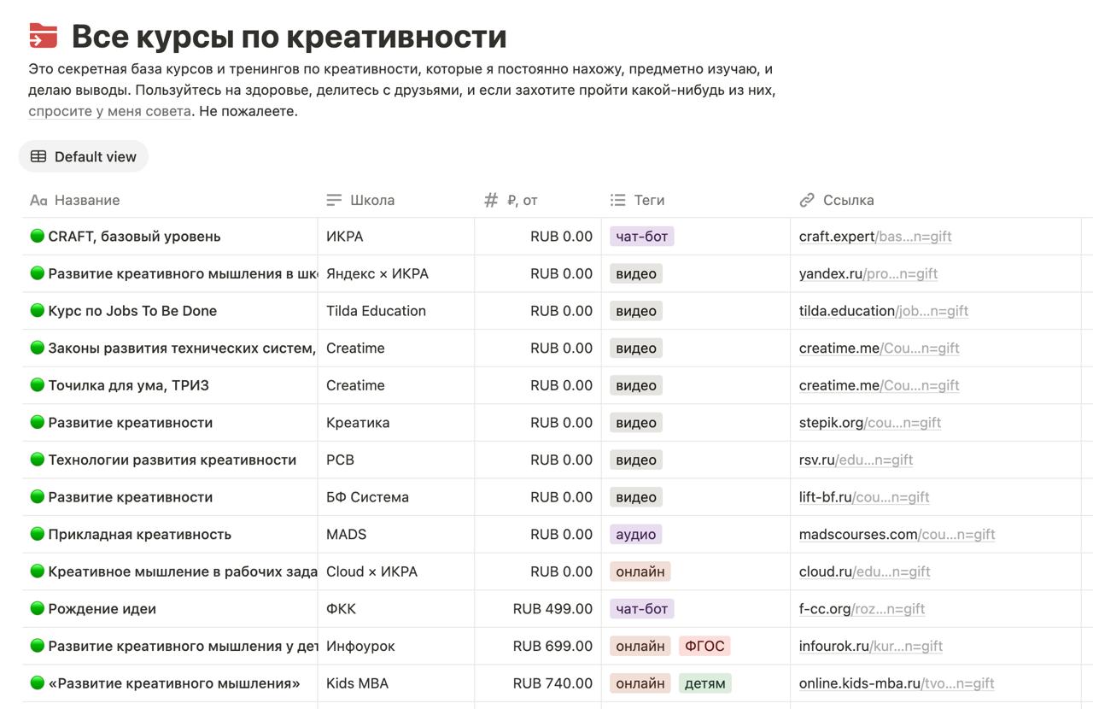Click the text-lines icon of Школа column
The height and width of the screenshot is (709, 1093).
click(334, 200)
